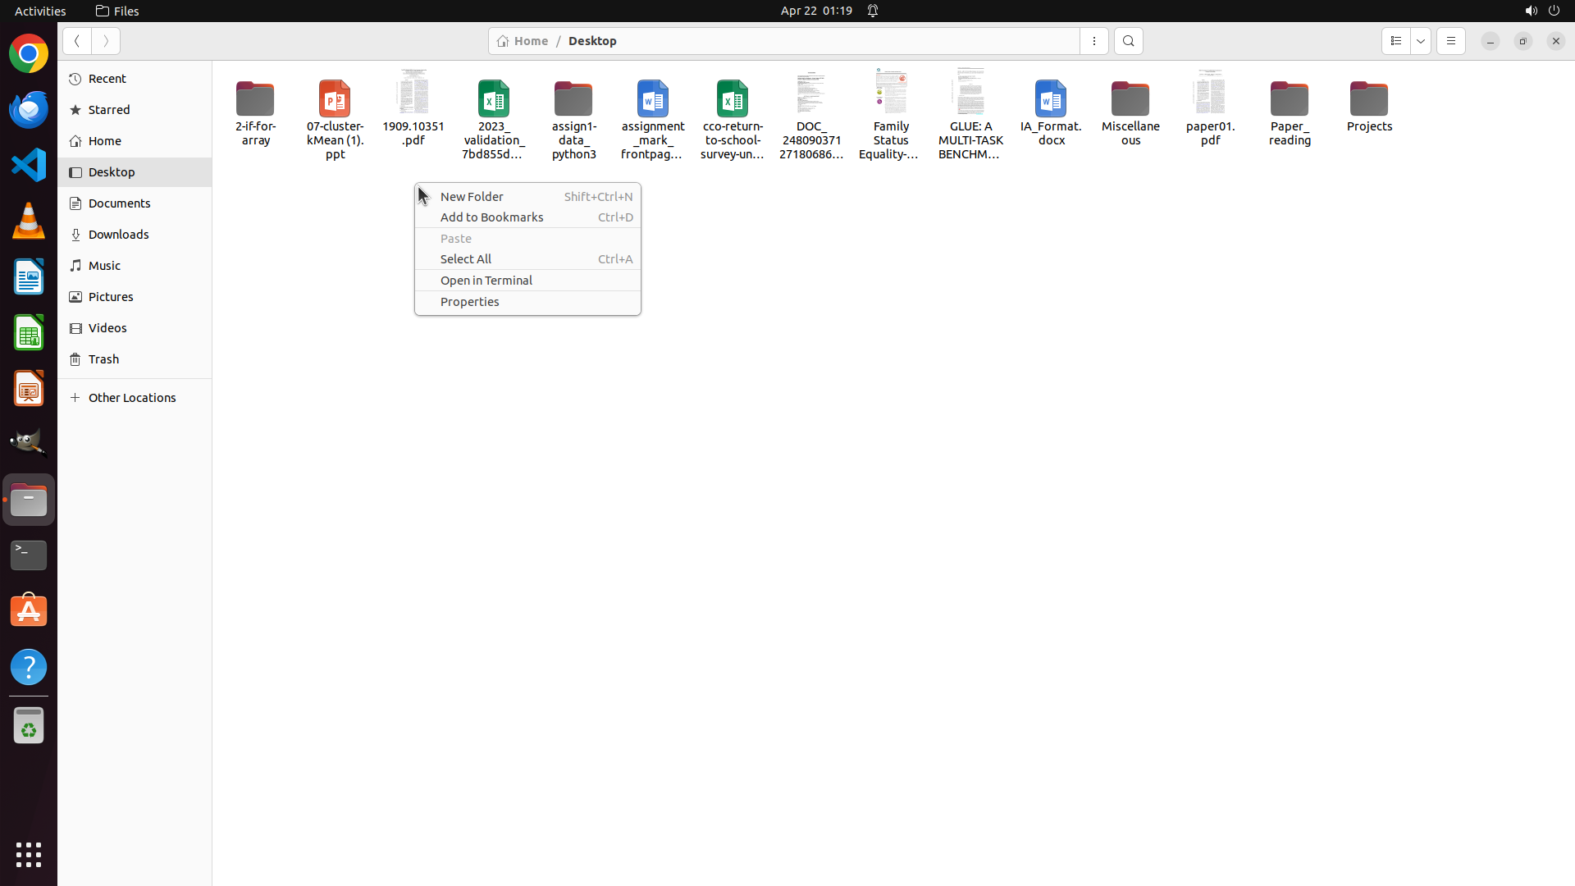Select the 07-cluster-kMean ppt file icon
The width and height of the screenshot is (1575, 886).
(x=335, y=99)
